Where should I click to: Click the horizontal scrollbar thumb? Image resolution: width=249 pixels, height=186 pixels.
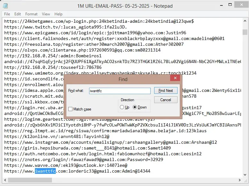coord(30,180)
